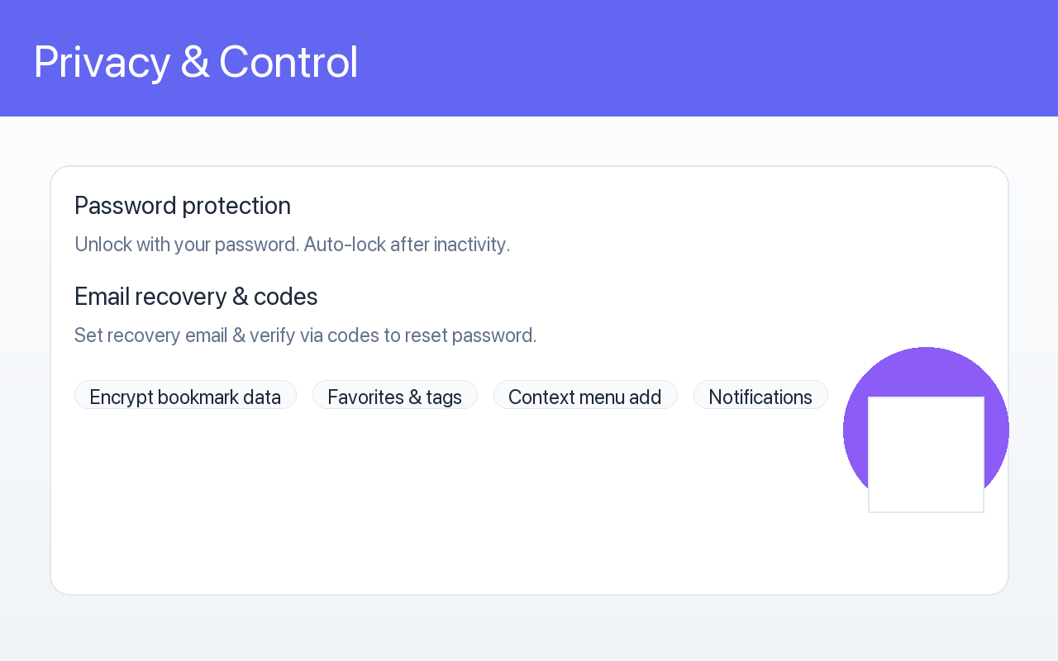This screenshot has height=661, width=1058.
Task: Open the Email recovery & codes heading
Action: point(196,297)
